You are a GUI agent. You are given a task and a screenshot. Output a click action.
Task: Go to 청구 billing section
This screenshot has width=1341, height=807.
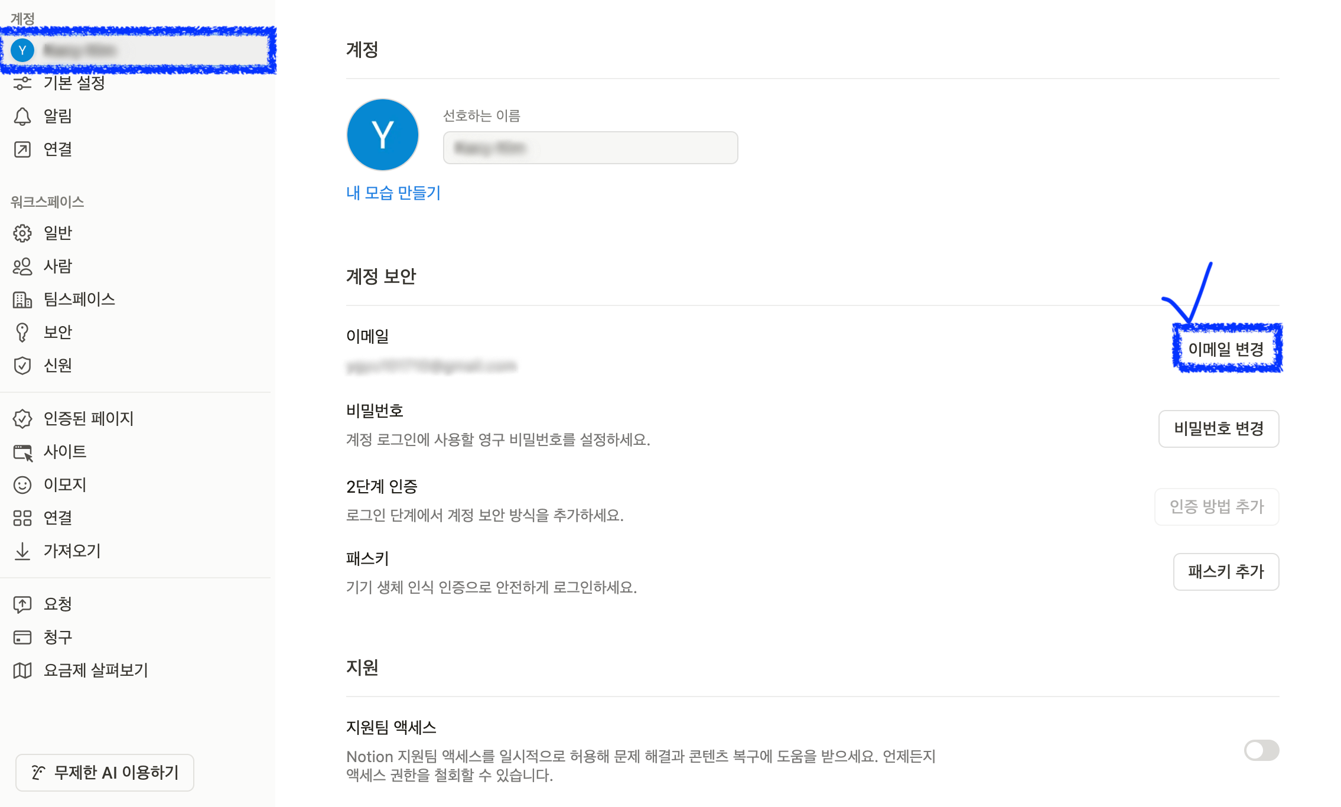tap(58, 637)
